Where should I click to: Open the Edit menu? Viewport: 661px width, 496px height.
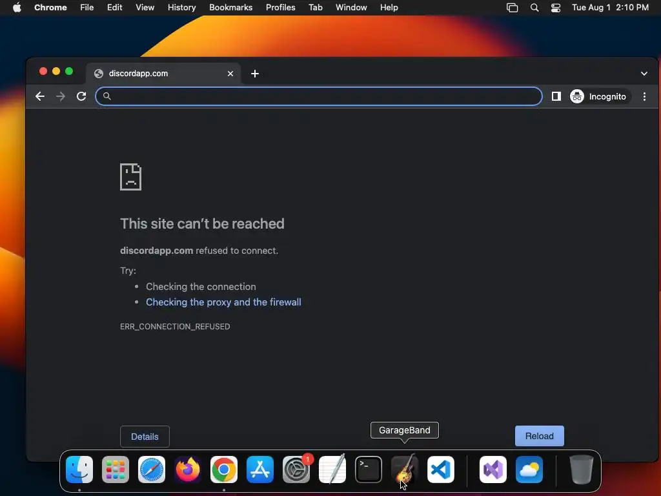point(114,7)
